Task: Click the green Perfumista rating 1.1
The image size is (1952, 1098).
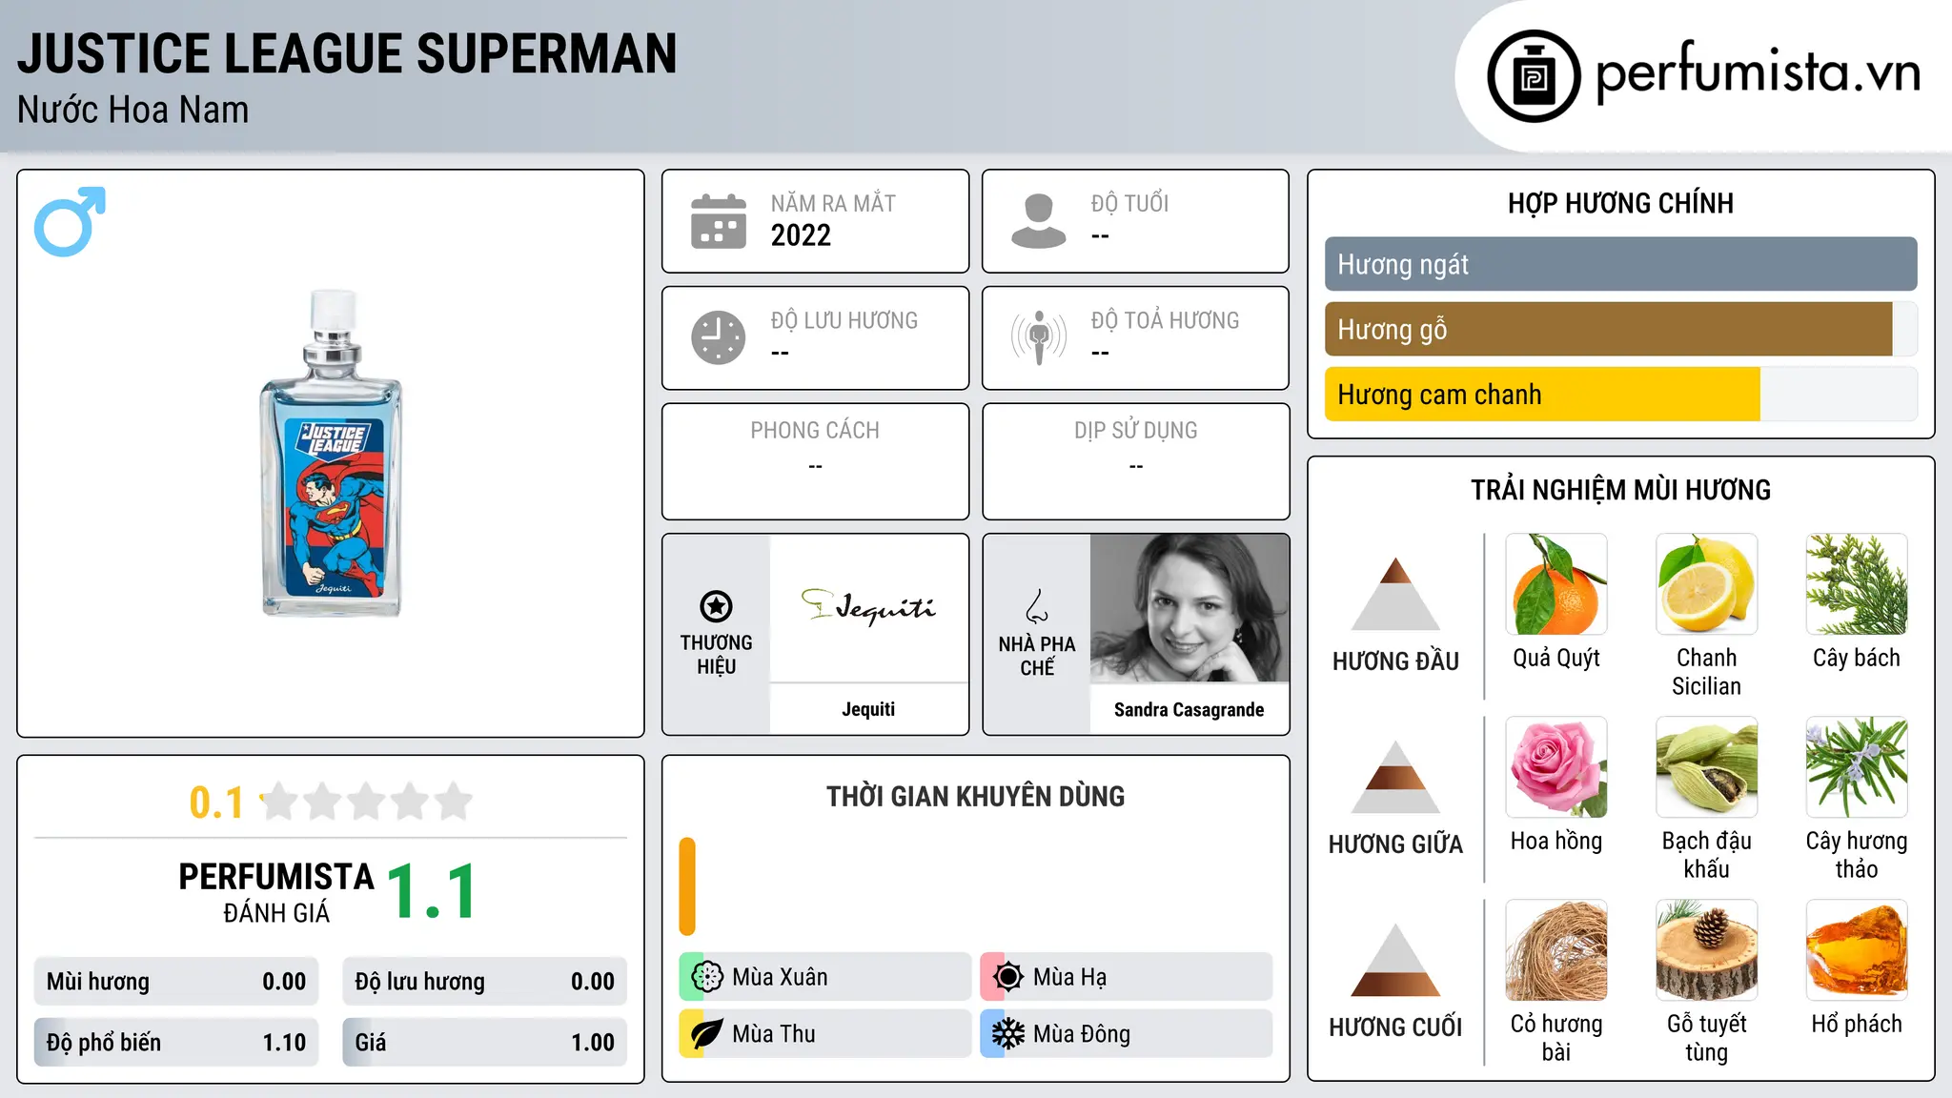Action: pyautogui.click(x=432, y=892)
